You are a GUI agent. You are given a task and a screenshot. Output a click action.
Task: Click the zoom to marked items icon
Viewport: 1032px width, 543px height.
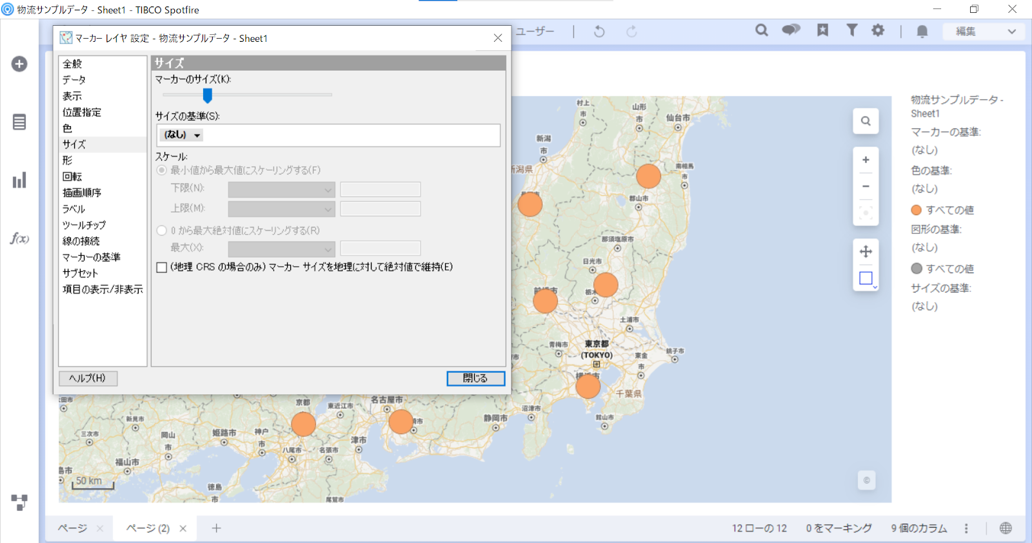[x=866, y=213]
